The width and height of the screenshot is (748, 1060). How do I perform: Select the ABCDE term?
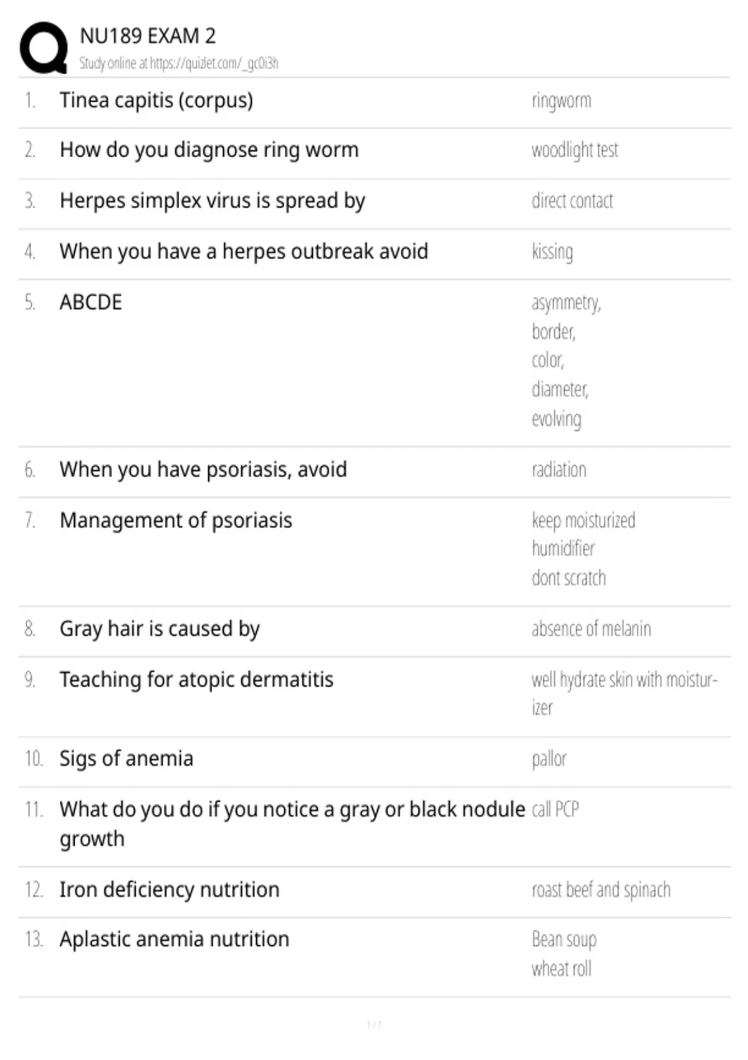(91, 302)
